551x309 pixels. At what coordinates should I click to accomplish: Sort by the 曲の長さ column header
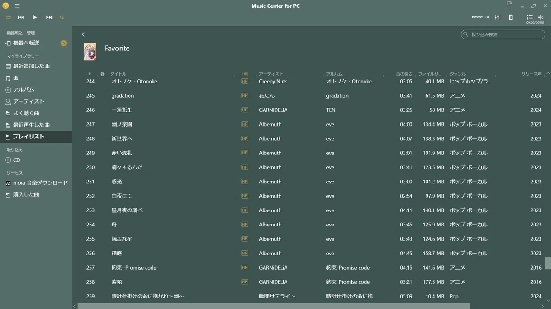point(404,74)
